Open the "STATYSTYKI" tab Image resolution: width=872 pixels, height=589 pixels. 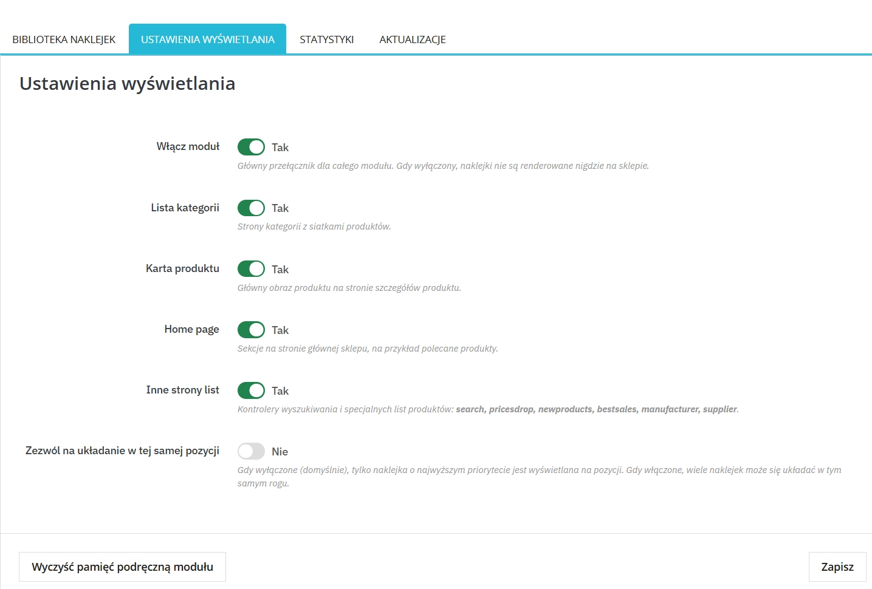tap(327, 39)
